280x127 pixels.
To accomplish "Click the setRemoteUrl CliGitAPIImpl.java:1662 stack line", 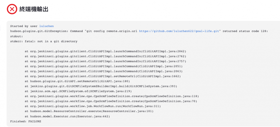I will point(103,76).
